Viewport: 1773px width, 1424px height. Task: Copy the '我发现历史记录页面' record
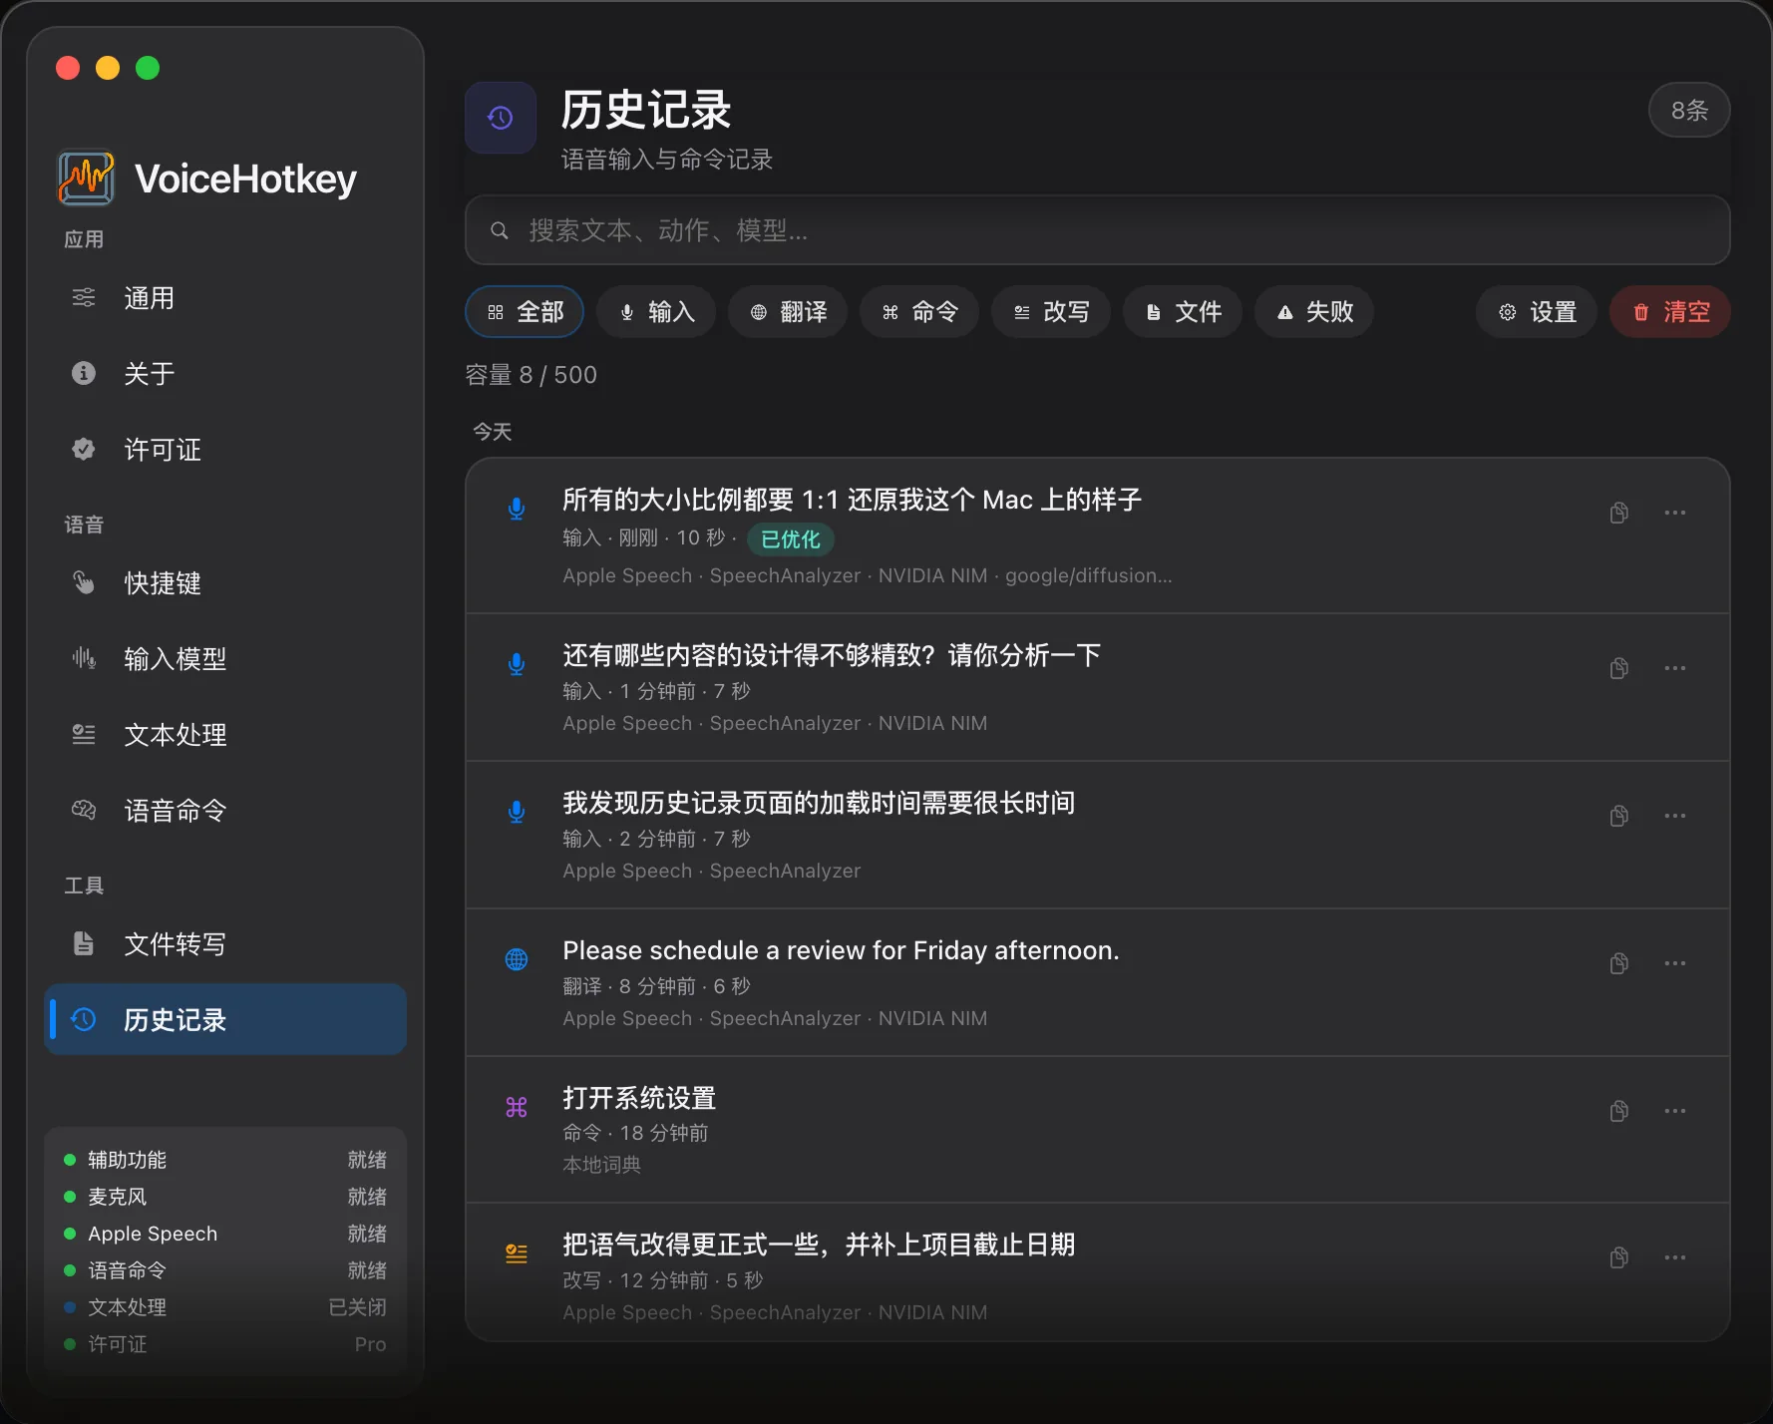1619,816
